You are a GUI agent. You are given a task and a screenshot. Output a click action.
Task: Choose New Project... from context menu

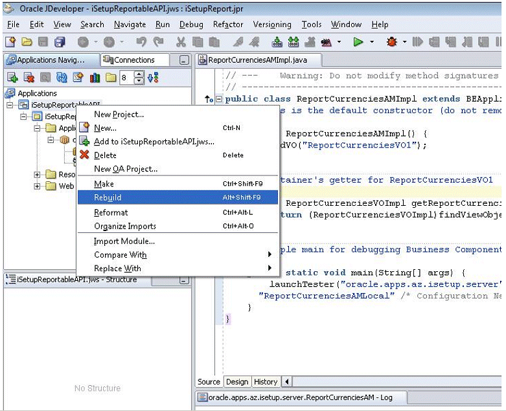pos(178,115)
